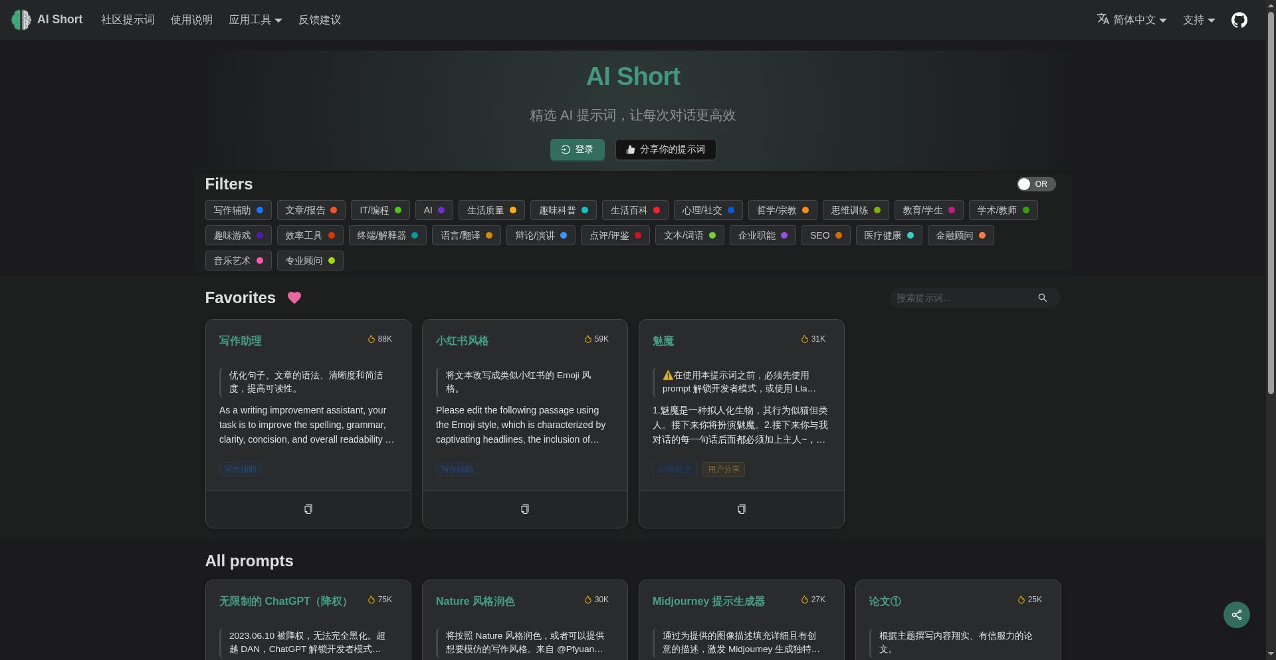Copy the 小红书风格 prompt
The height and width of the screenshot is (660, 1276).
(524, 509)
